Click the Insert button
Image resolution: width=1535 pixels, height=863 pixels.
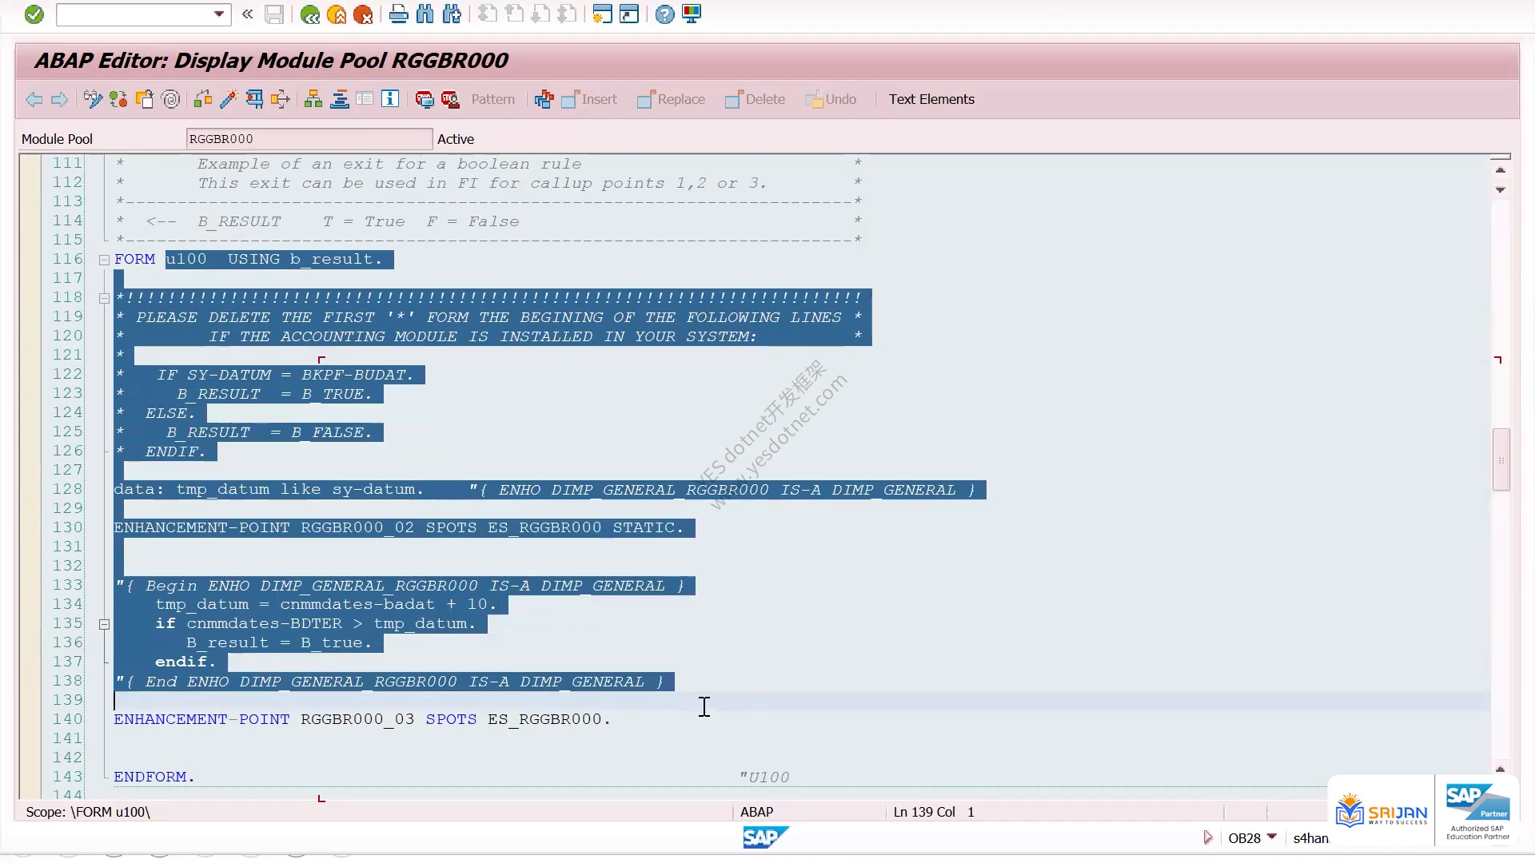coord(589,99)
